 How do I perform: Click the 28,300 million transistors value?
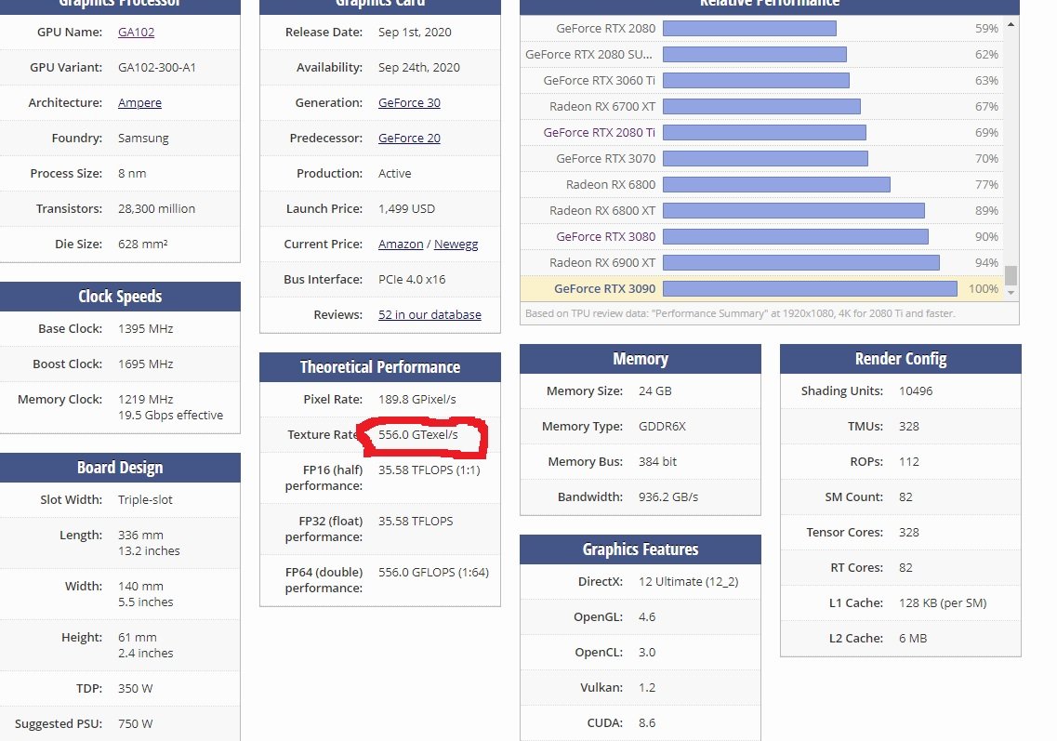[156, 208]
